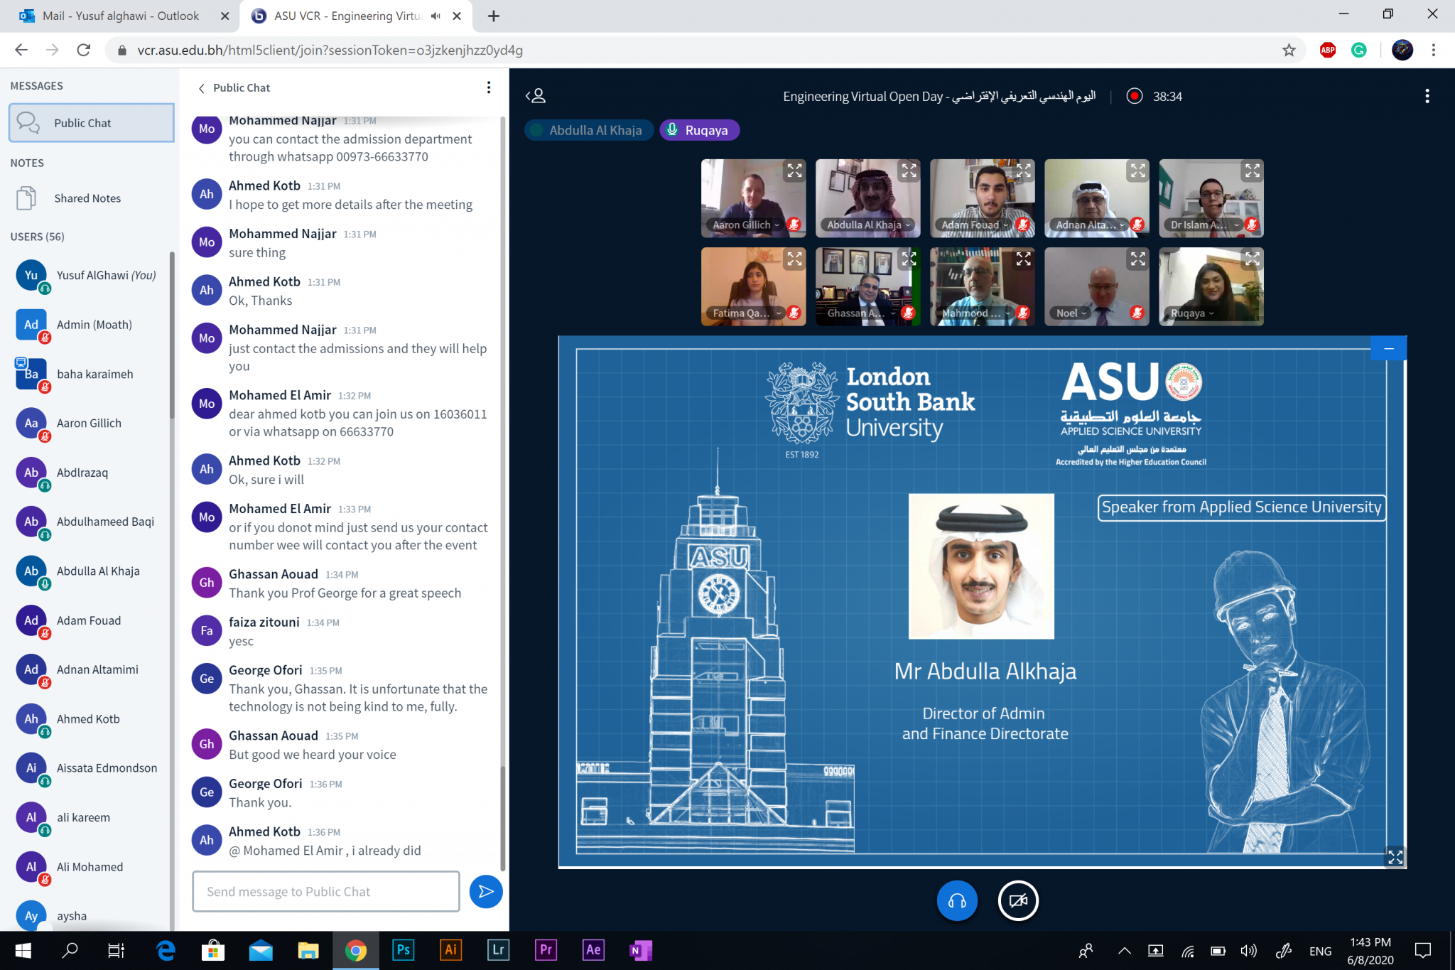
Task: Expand Adam Fouad webcam to fullscreen
Action: pos(1023,171)
